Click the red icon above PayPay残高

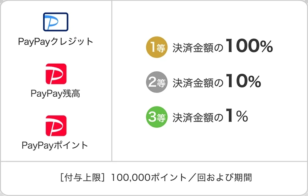[56, 74]
